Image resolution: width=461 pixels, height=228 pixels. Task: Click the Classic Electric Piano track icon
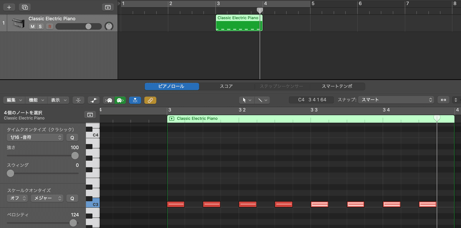click(x=17, y=23)
